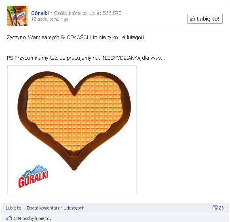Image resolution: width=230 pixels, height=222 pixels.
Task: Click the 'Lubię to!' button at top right
Action: pos(205,19)
